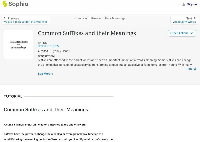Expand details via See More
The image size is (200, 142).
[44, 74]
